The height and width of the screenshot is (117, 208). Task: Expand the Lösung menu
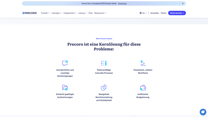point(82,13)
